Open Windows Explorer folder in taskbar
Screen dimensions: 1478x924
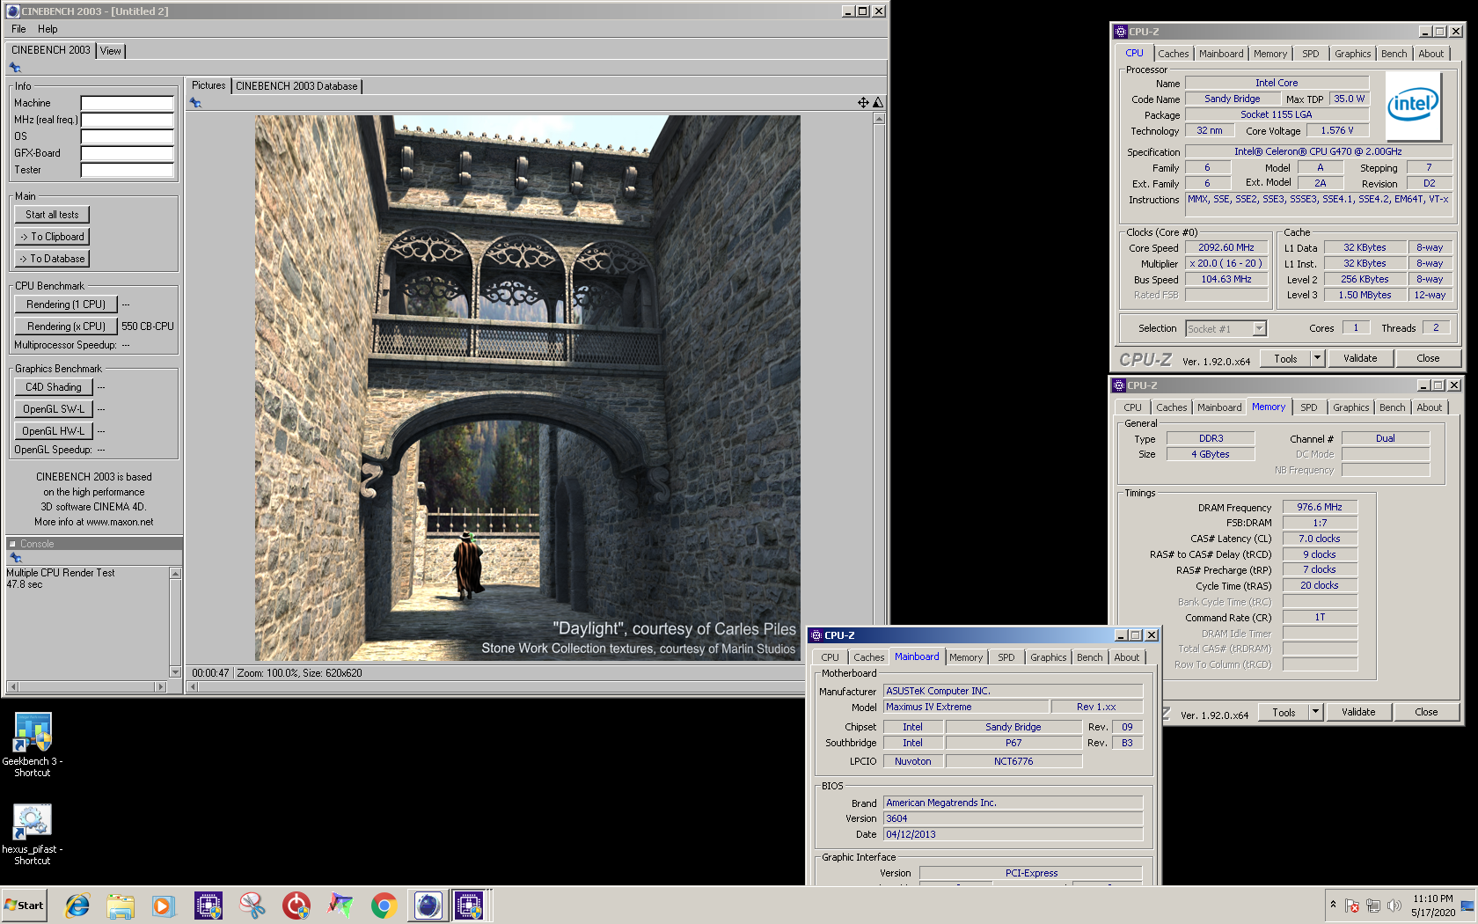coord(121,905)
